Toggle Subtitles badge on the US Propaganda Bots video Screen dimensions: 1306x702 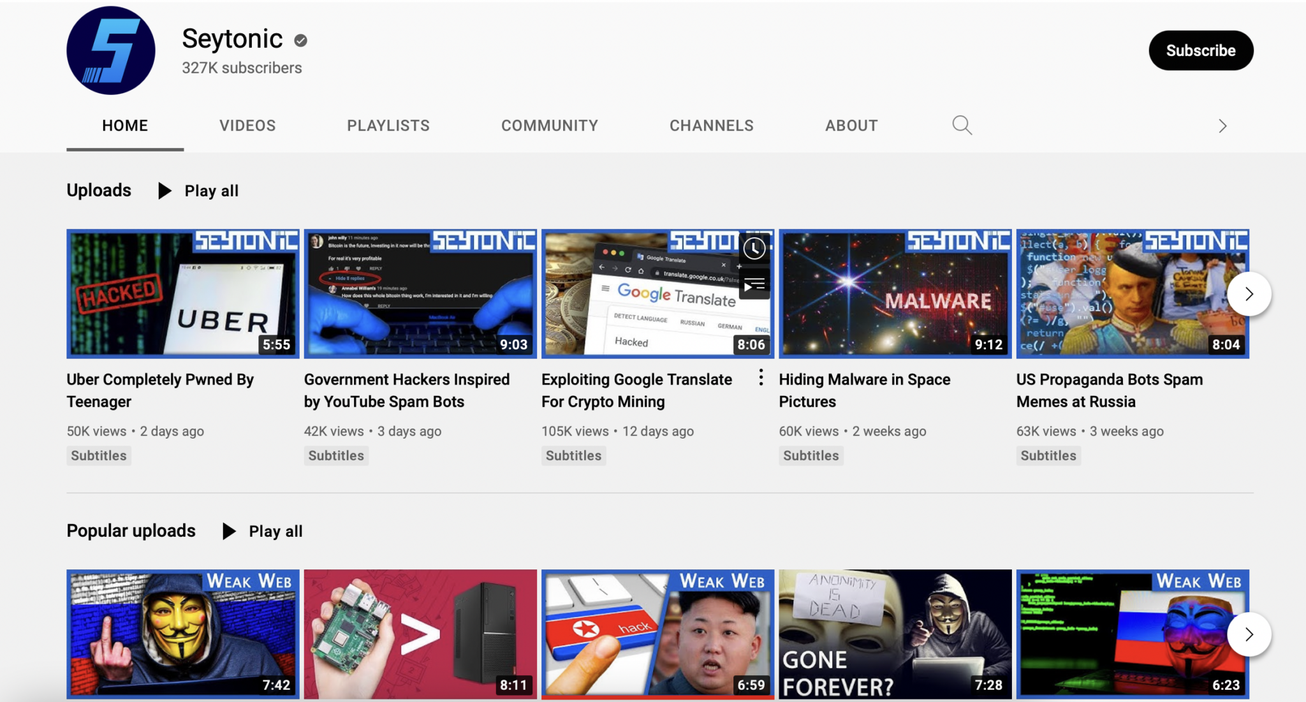point(1048,455)
